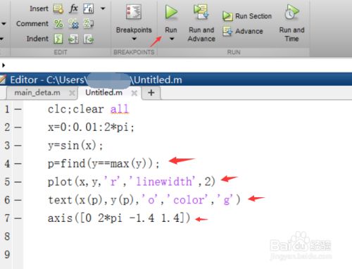Click the Insert label in the Edit group
The width and height of the screenshot is (352, 269).
[x=39, y=8]
